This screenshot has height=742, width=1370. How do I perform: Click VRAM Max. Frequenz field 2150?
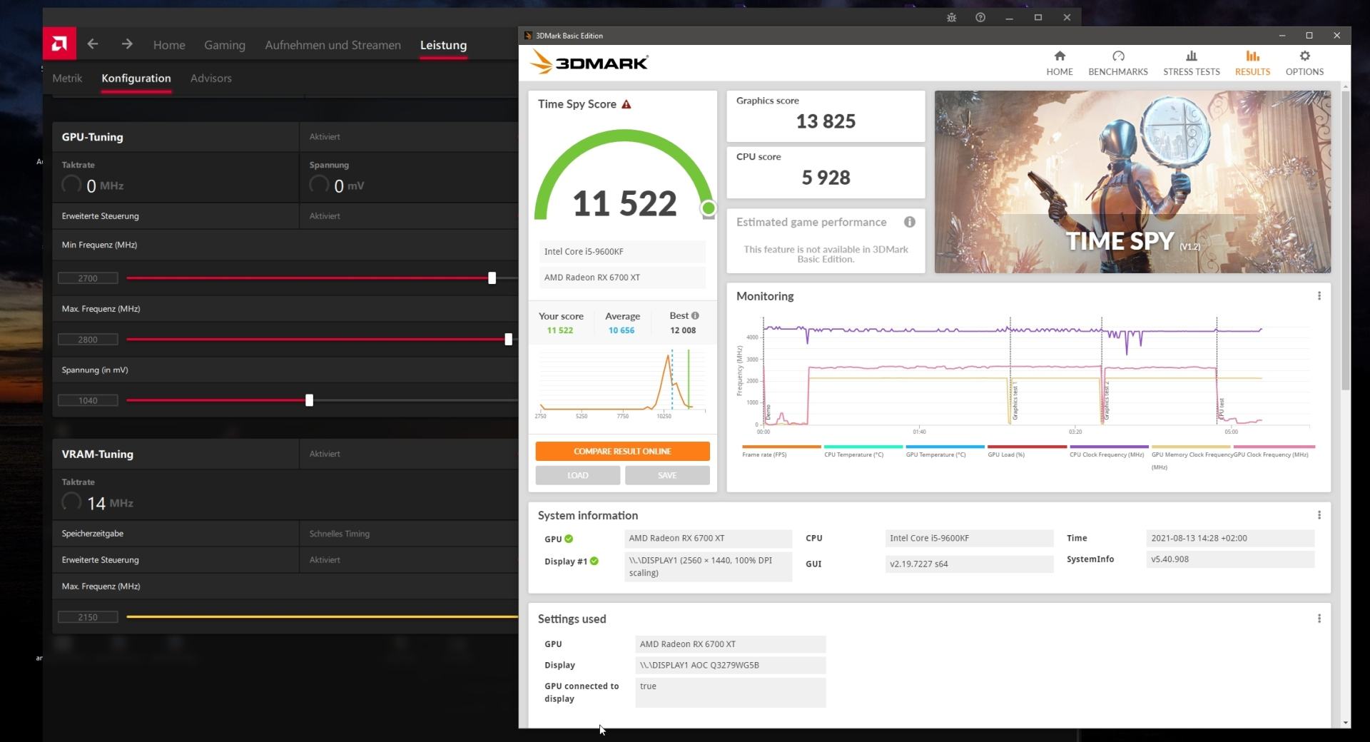click(x=88, y=617)
